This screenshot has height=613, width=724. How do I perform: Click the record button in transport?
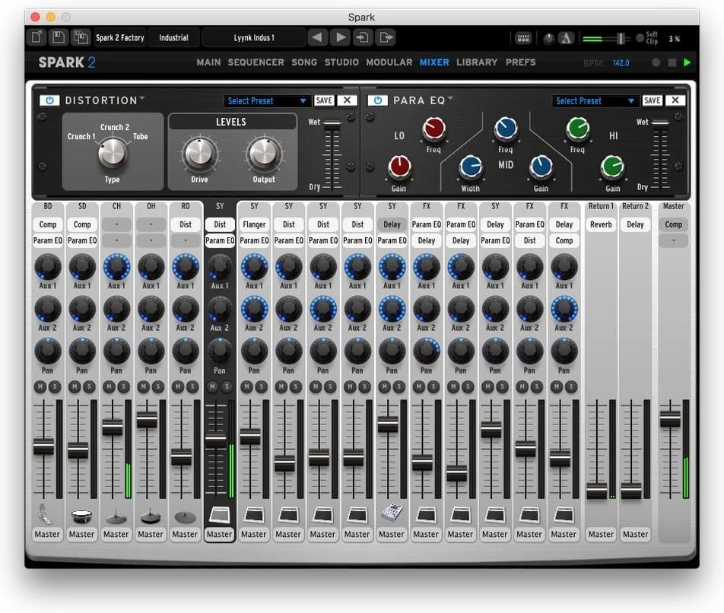(x=656, y=62)
